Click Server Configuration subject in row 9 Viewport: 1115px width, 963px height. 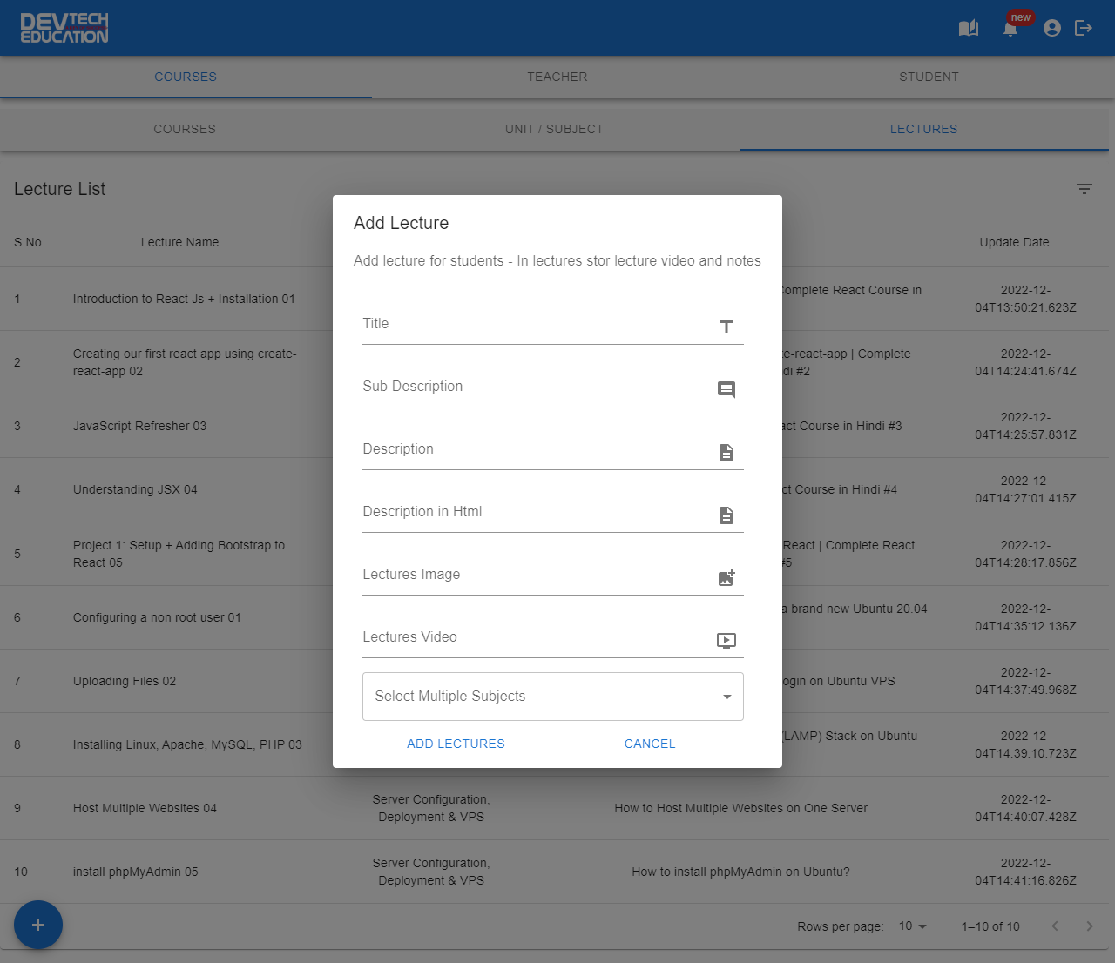tap(431, 808)
